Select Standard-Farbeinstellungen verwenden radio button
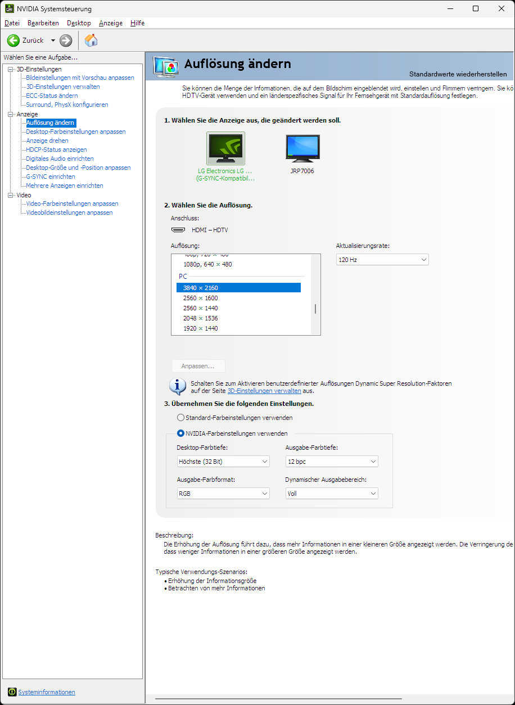Image resolution: width=515 pixels, height=705 pixels. pyautogui.click(x=180, y=418)
